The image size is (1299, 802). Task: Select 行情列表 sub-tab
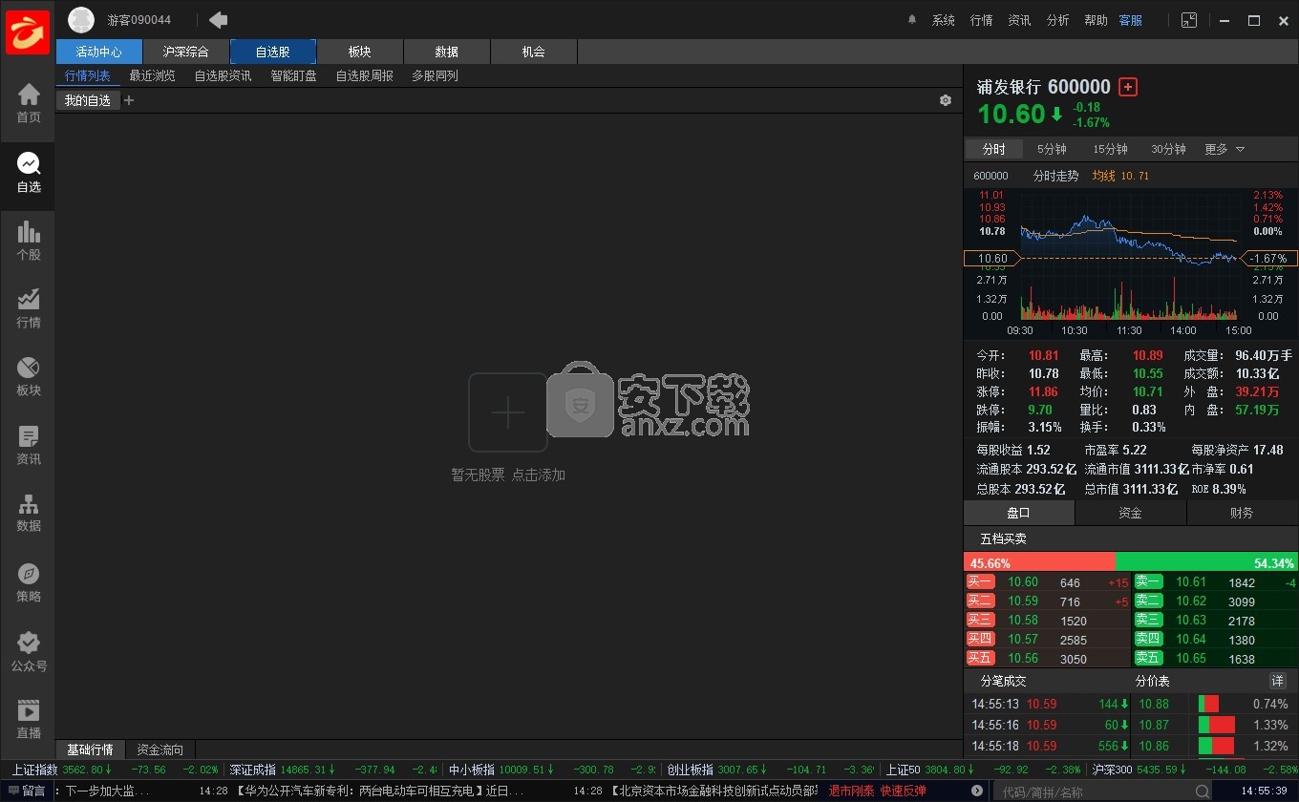88,75
